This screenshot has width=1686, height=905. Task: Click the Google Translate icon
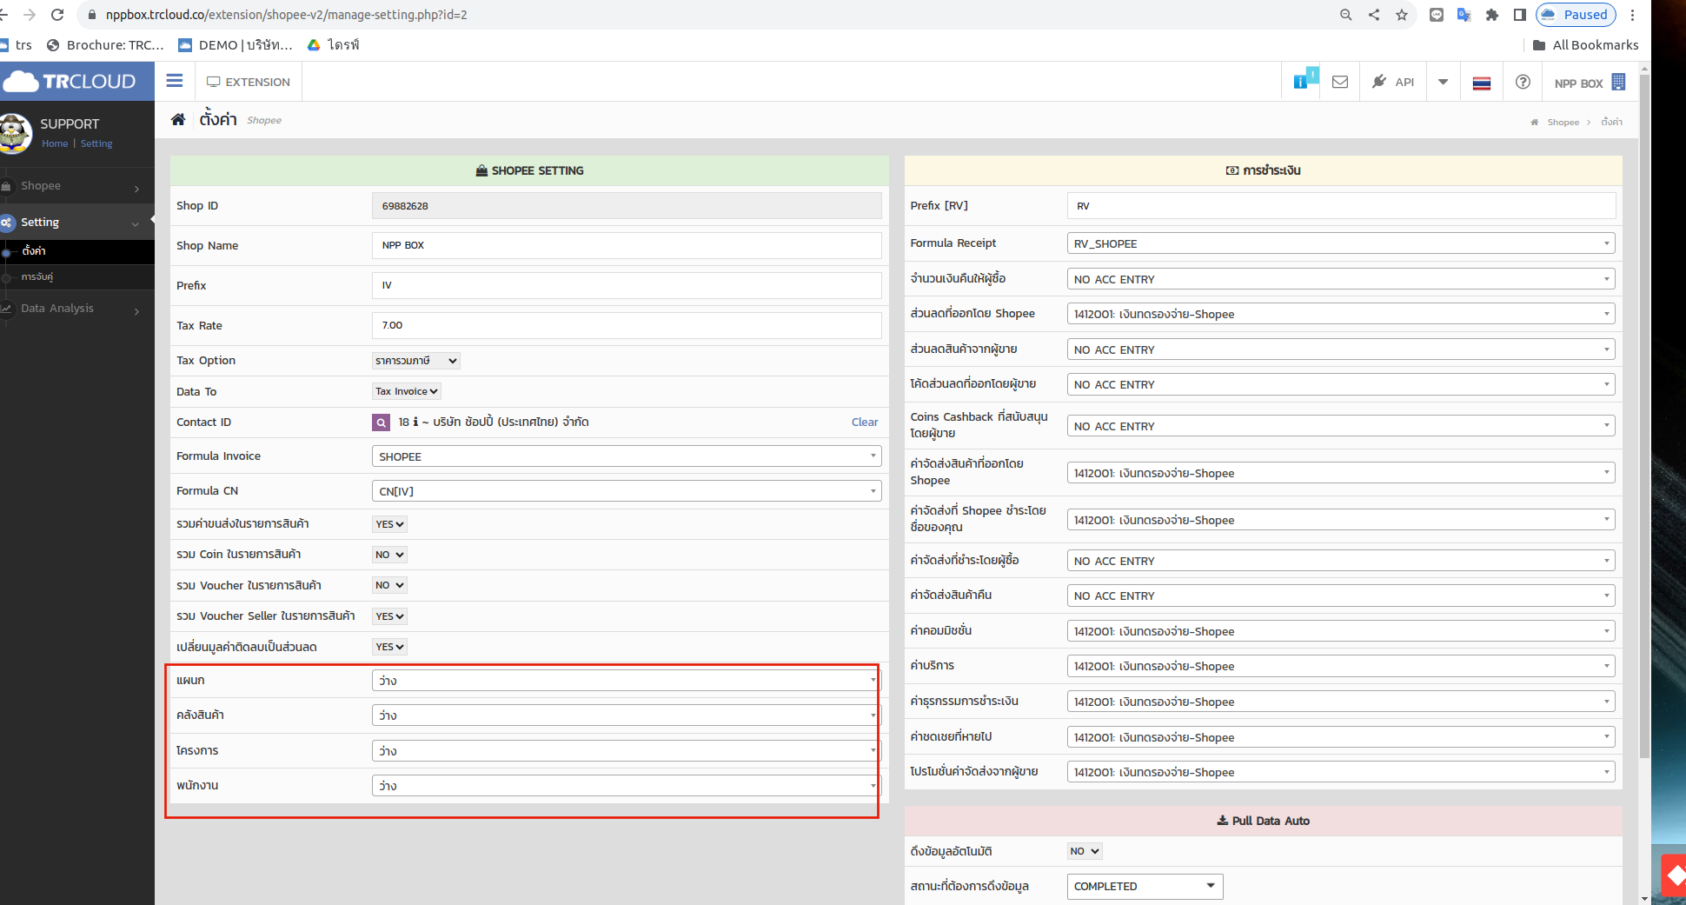[x=1464, y=15]
